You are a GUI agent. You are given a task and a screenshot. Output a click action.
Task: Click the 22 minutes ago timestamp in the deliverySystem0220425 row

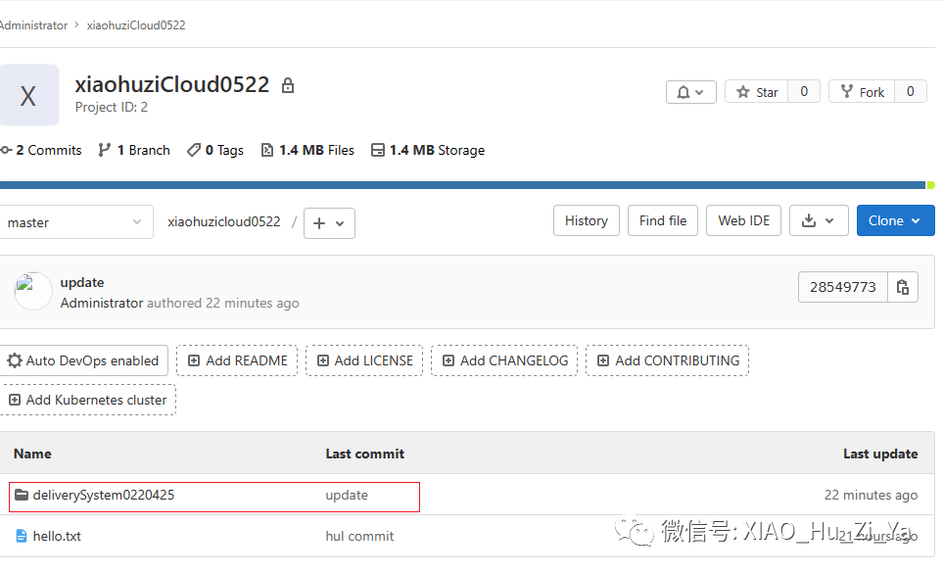[x=871, y=496]
